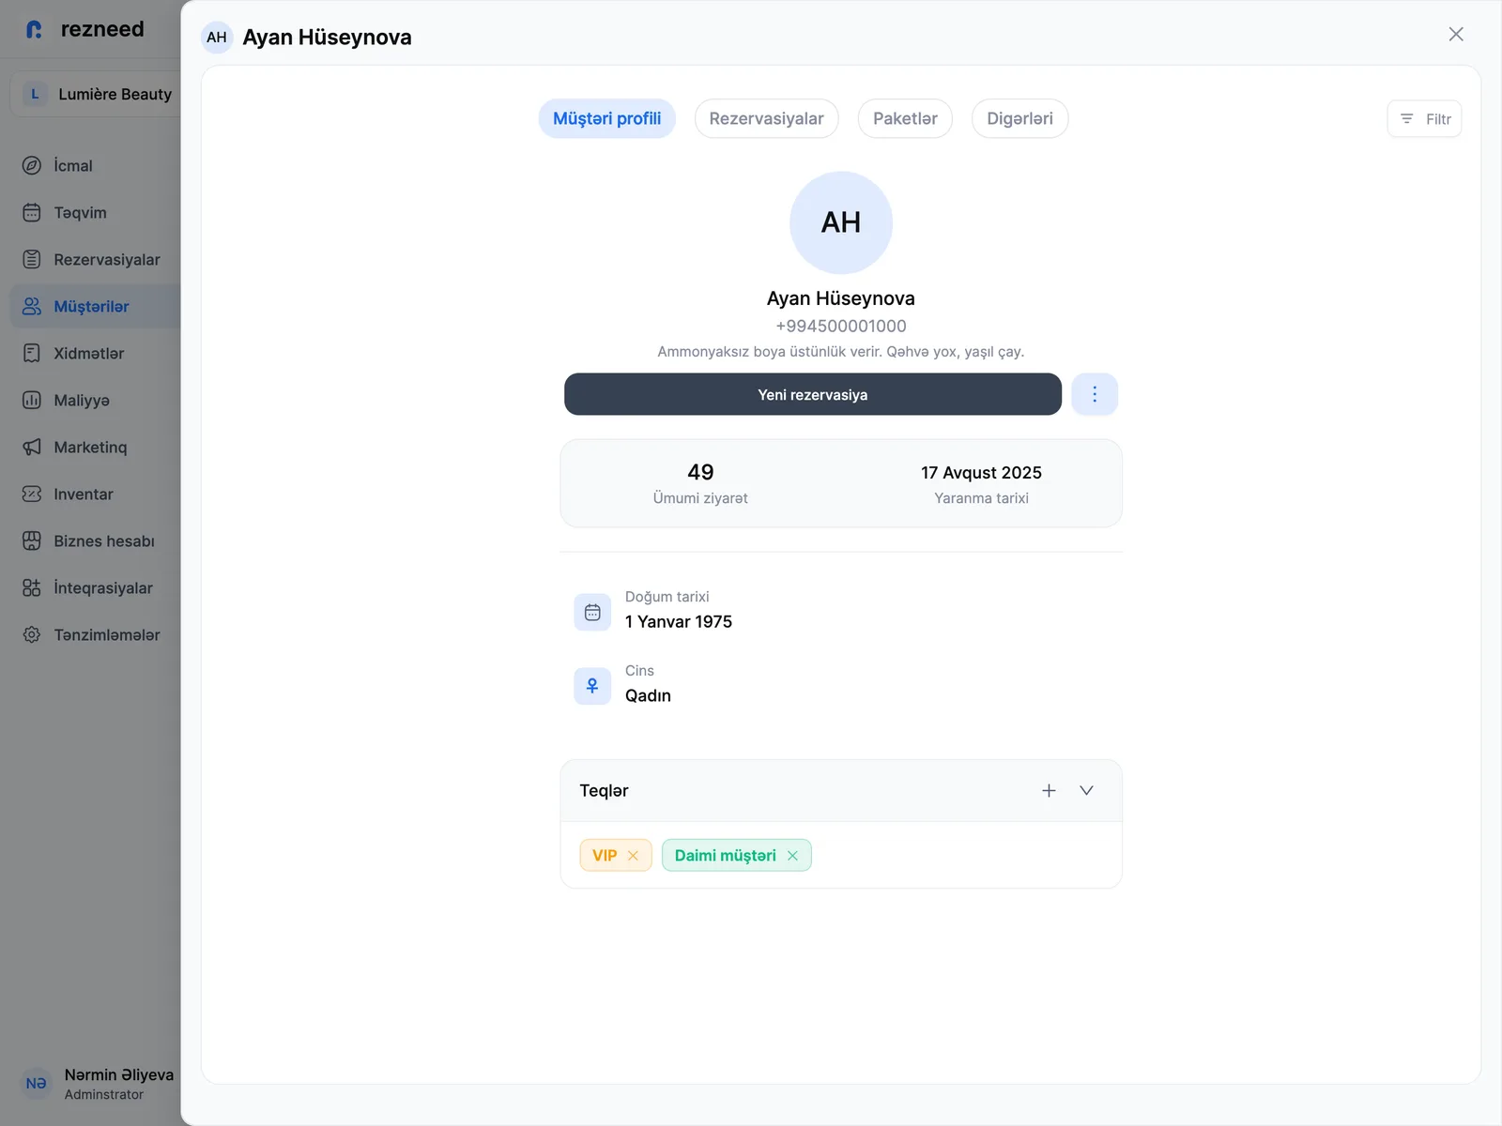
Task: Open Xidmətlər icon in sidebar
Action: pyautogui.click(x=32, y=353)
